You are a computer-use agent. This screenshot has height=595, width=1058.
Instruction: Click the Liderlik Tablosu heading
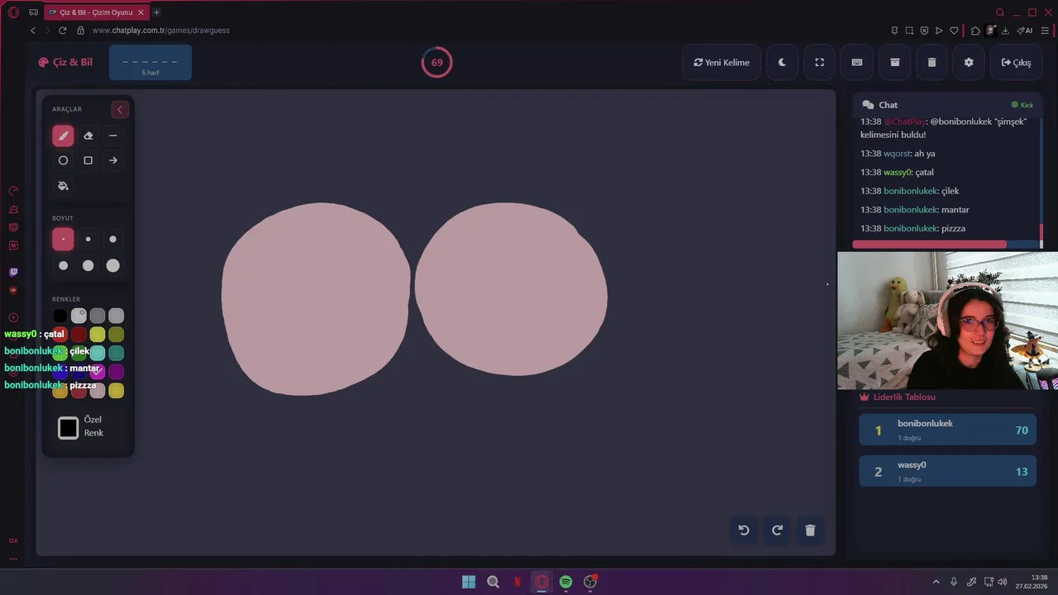898,397
